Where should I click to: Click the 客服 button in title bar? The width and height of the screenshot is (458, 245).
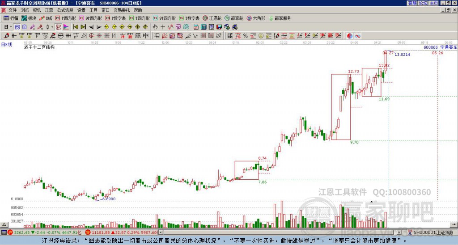pyautogui.click(x=412, y=3)
